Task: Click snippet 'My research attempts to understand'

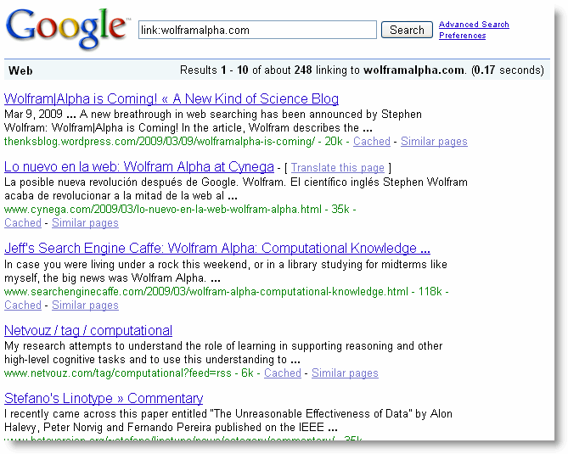Action: pos(93,345)
